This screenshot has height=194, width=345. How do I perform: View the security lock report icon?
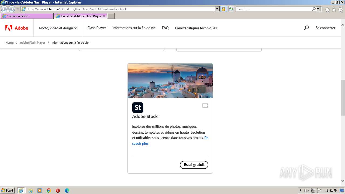tap(223, 9)
